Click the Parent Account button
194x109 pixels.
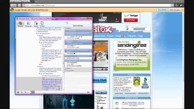point(130,94)
